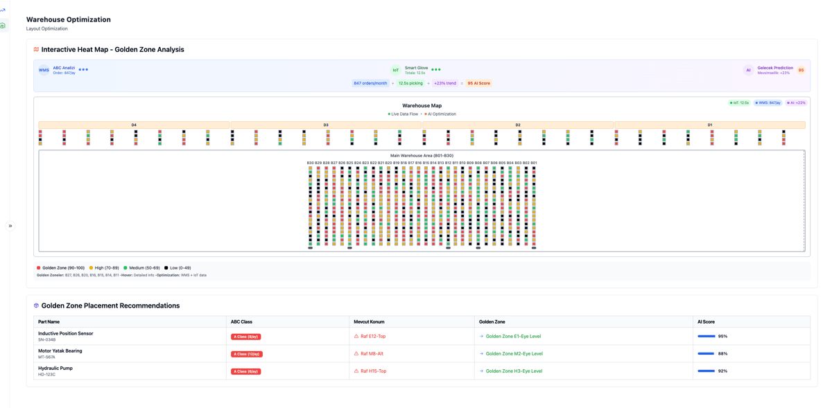
Task: Click the Warehouse Map title
Action: pyautogui.click(x=422, y=106)
